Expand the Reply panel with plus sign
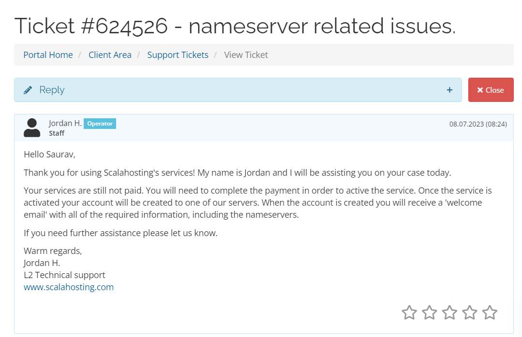 tap(449, 90)
